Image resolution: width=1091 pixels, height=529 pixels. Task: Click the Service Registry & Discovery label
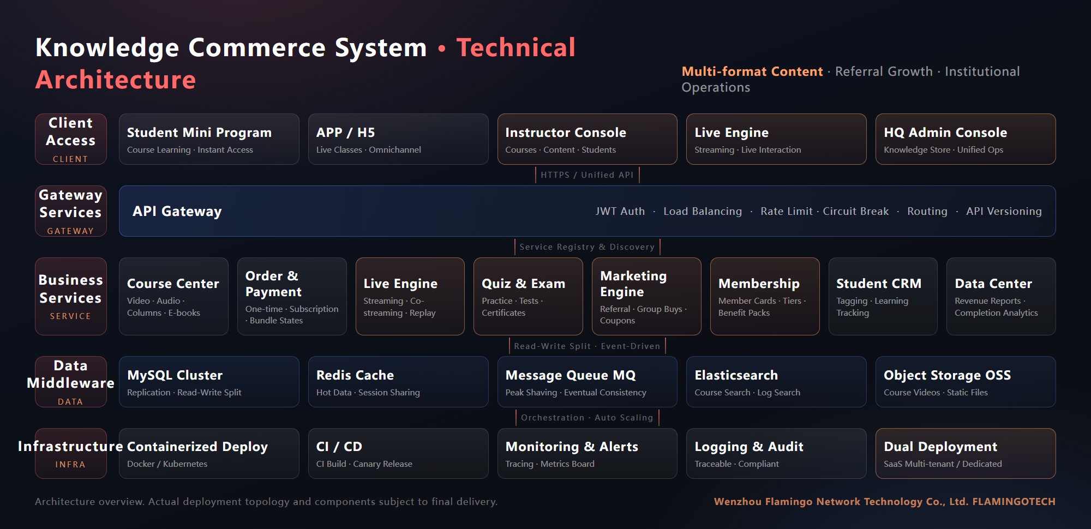(587, 247)
